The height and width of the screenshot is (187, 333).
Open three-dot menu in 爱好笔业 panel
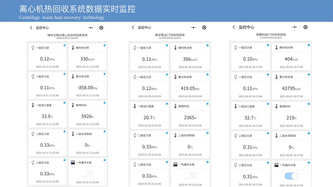click(193, 27)
